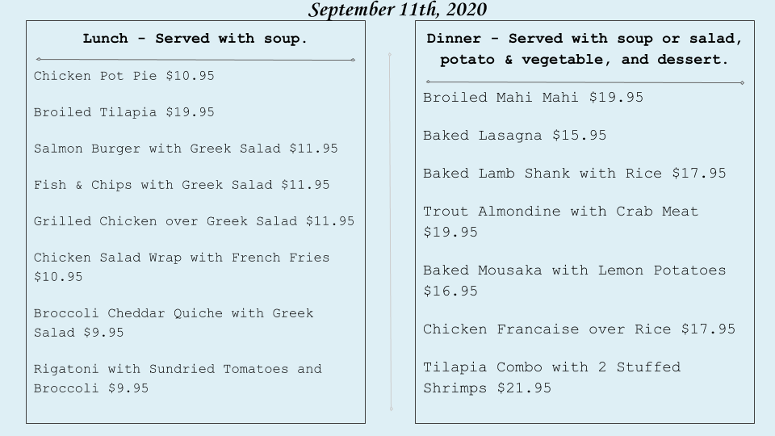This screenshot has height=436, width=775.
Task: Click the decorative line under Lunch header
Action: [x=195, y=59]
